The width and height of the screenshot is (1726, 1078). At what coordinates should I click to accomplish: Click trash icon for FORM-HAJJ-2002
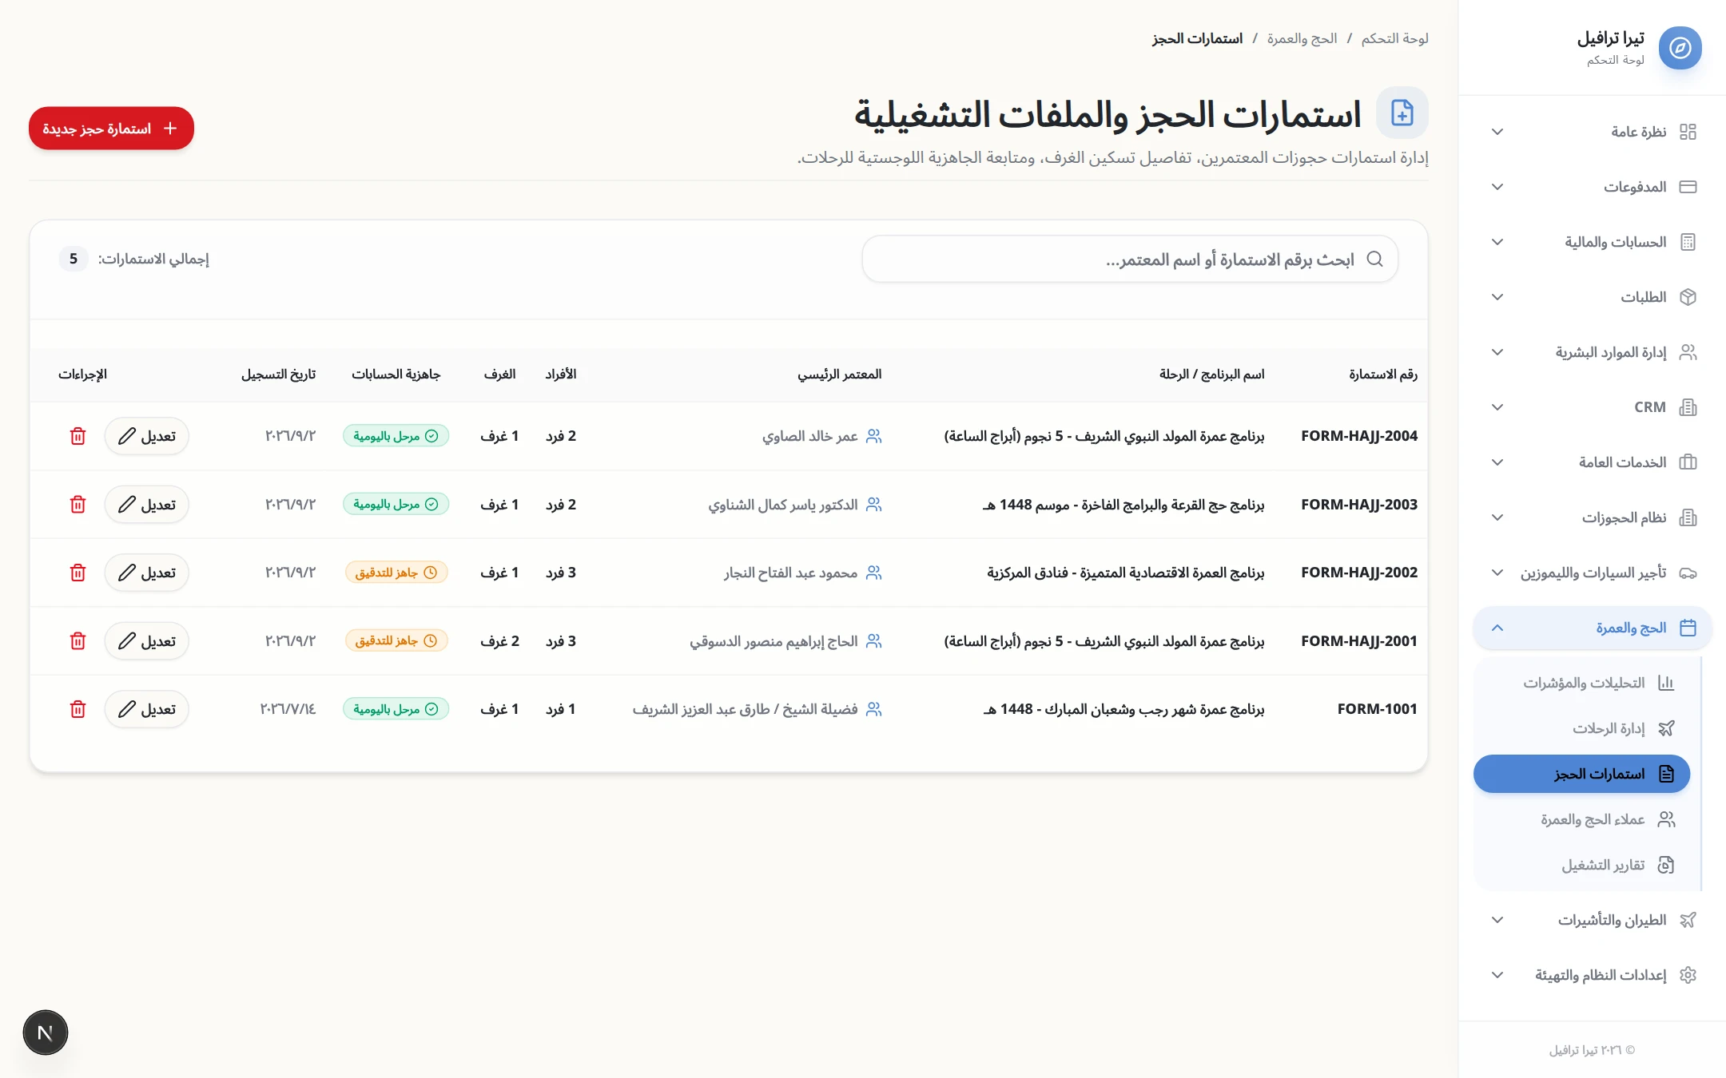[x=78, y=573]
